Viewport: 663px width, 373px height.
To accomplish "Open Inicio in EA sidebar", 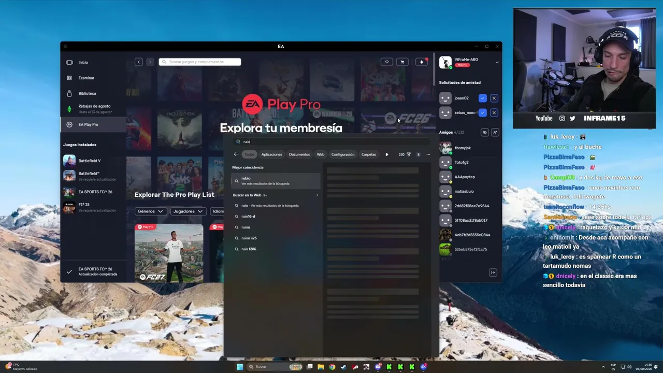I will (93, 62).
